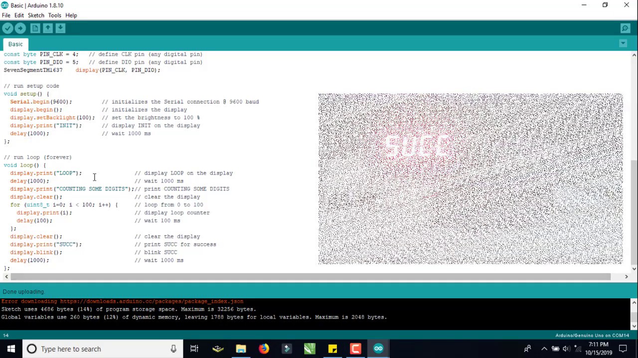Open the Windows Start menu

(x=11, y=349)
